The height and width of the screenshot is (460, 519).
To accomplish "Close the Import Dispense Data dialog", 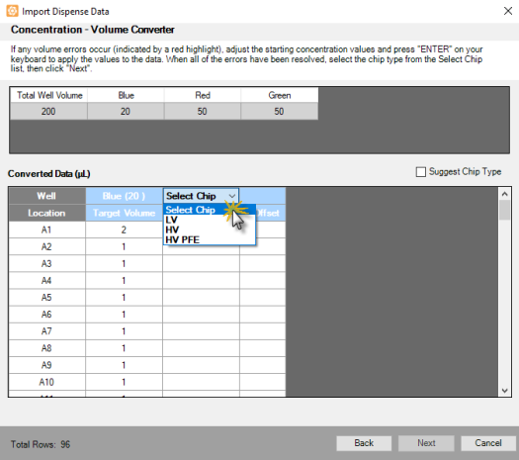I will 508,11.
